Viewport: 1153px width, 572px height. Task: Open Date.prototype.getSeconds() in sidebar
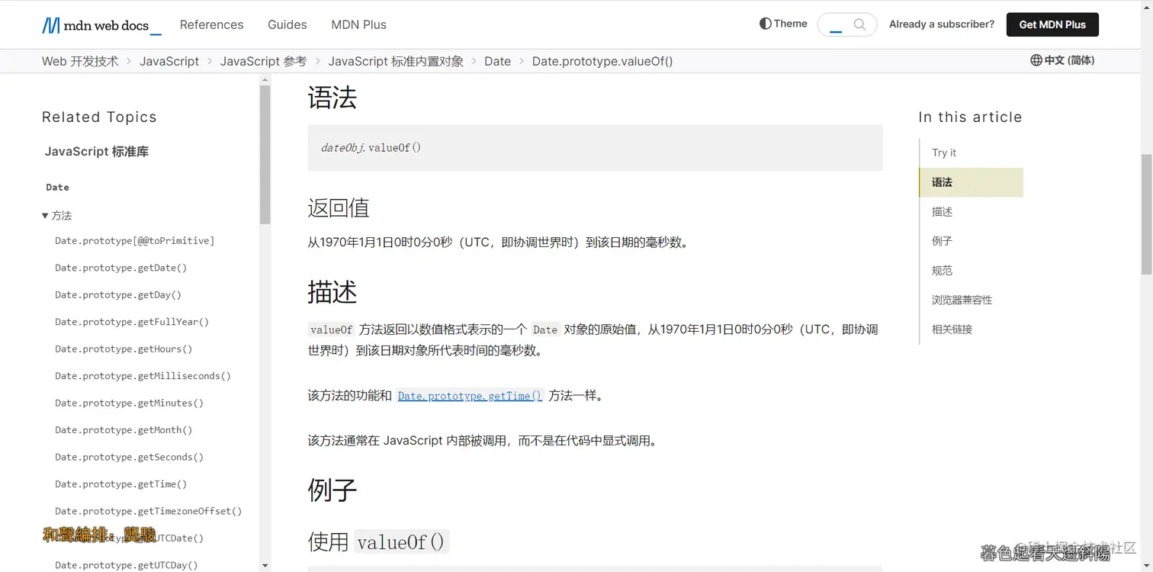tap(129, 458)
